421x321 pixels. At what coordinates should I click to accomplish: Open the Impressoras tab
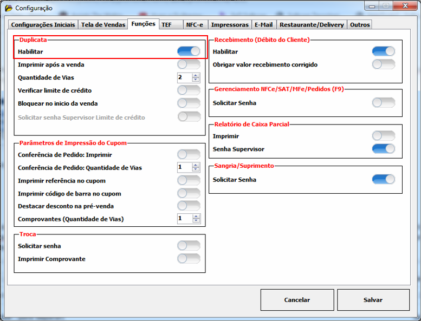pyautogui.click(x=230, y=25)
